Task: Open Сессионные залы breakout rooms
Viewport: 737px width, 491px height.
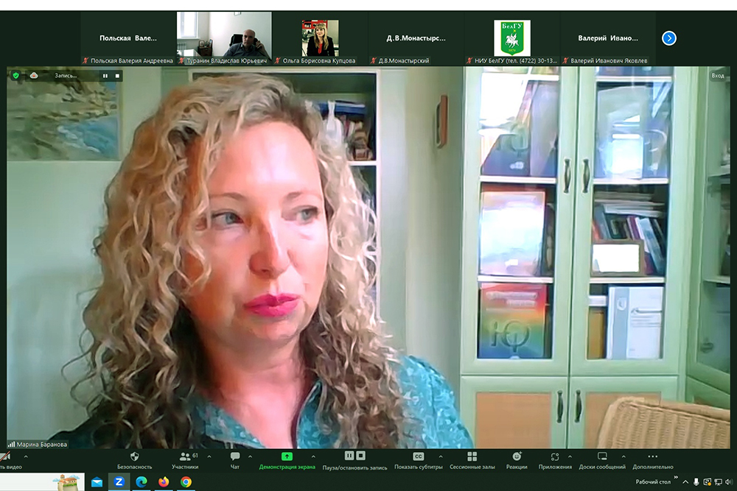Action: (x=472, y=460)
